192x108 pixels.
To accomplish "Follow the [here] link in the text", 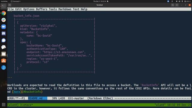I will (x=17, y=92).
